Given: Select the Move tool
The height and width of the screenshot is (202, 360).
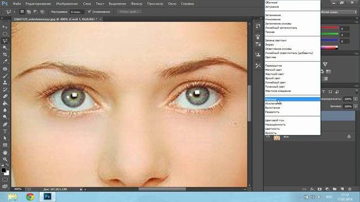Looking at the screenshot, I should [x=5, y=27].
